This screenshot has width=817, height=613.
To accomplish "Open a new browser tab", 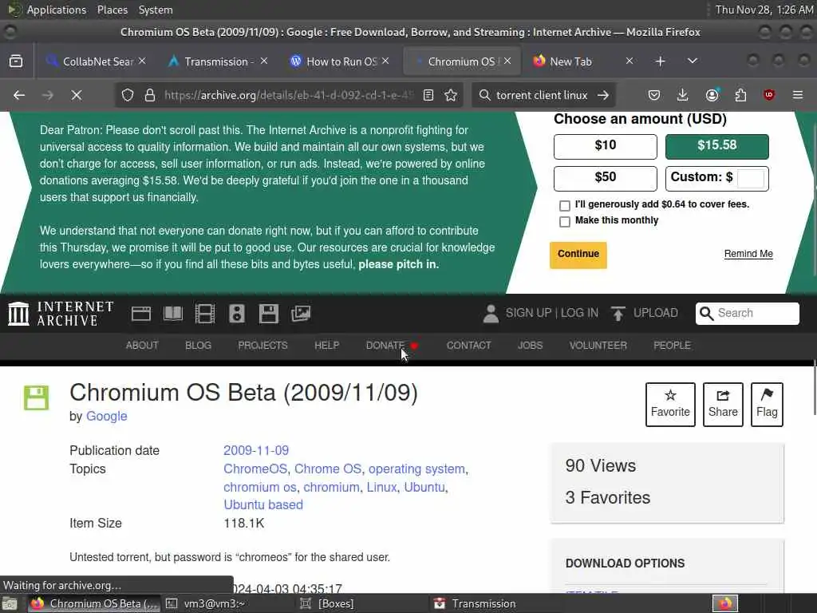I will (660, 61).
